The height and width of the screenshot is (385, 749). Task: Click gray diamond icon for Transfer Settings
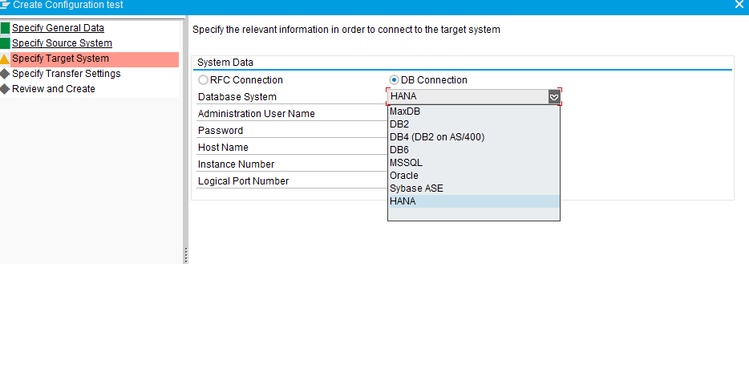(x=5, y=74)
